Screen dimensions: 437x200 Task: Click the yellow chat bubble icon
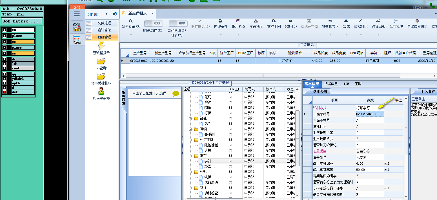(176, 94)
